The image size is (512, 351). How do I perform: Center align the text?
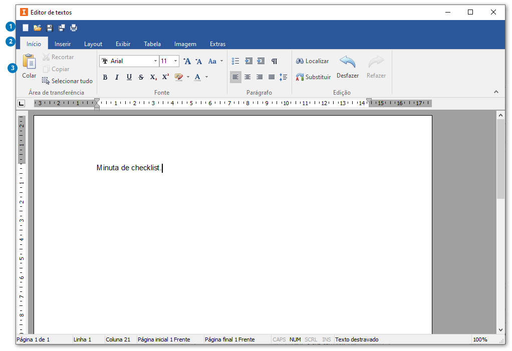click(x=247, y=77)
